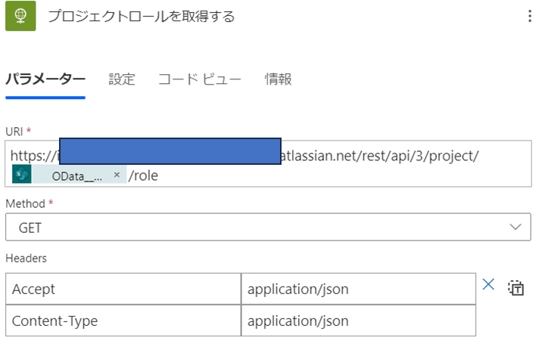
Task: Delete the Accept header row
Action: [488, 285]
